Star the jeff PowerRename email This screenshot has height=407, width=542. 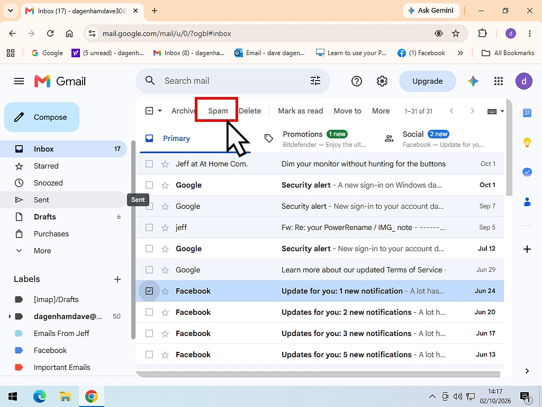[165, 228]
